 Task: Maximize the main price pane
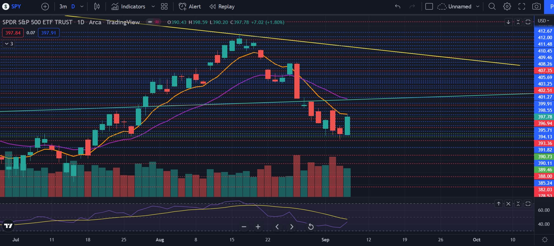tap(528, 22)
